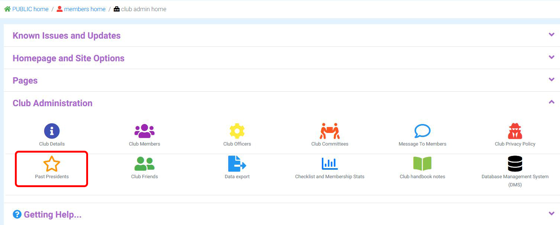Expand the Known Issues and Updates chevron
The width and height of the screenshot is (560, 225).
click(551, 35)
